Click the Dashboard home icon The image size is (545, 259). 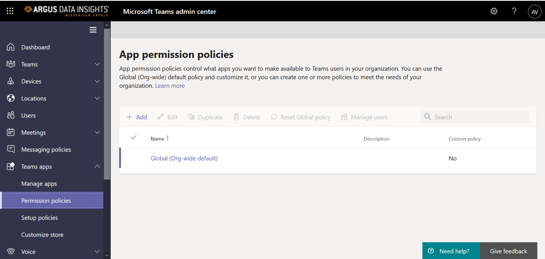pyautogui.click(x=11, y=47)
